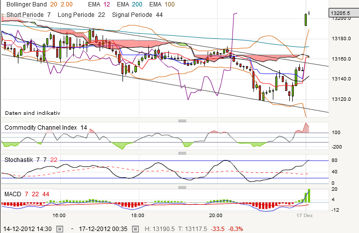Viewport: 359px width, 233px height.
Task: Click the Stochastik 40 level label
Action: click(x=334, y=172)
